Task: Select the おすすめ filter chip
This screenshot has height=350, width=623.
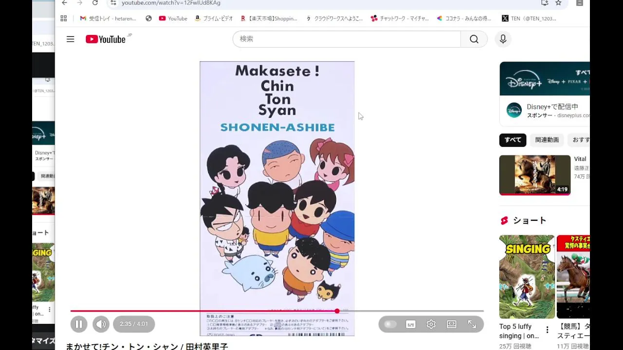Action: pos(580,140)
